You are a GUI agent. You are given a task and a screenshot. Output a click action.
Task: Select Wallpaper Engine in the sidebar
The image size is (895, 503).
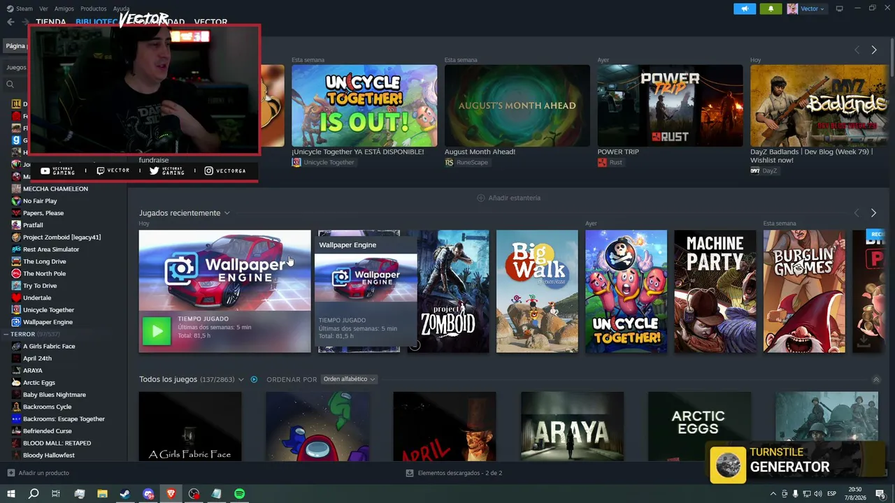48,322
